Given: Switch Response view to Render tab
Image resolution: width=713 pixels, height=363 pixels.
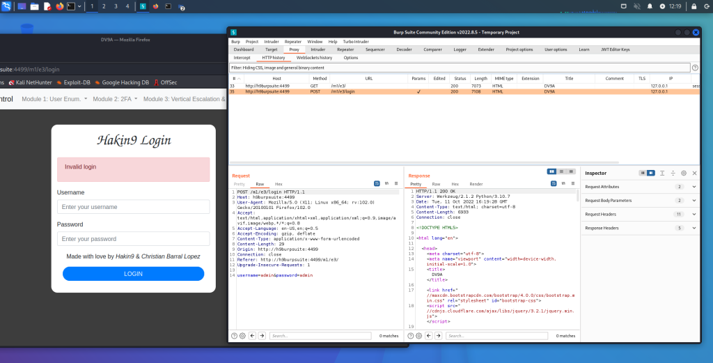Looking at the screenshot, I should 476,184.
